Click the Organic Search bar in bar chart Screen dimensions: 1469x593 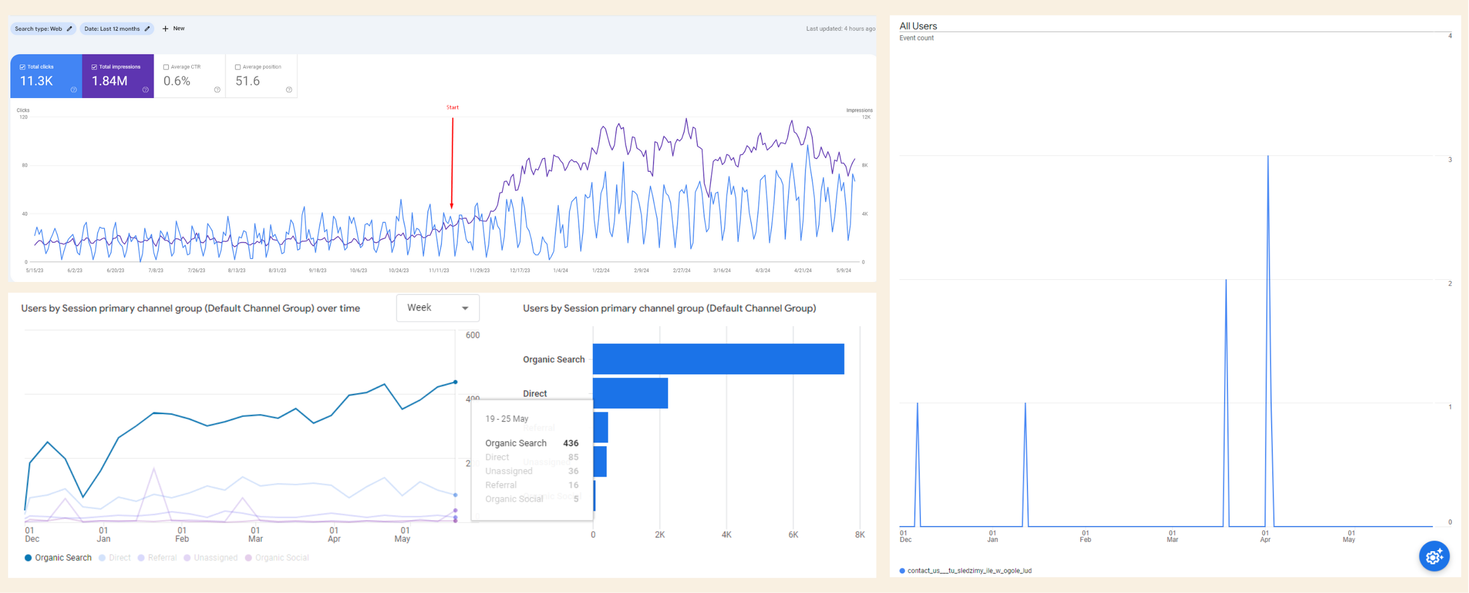pos(718,358)
